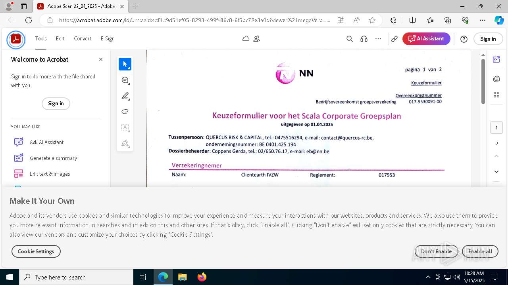Open Edge collections icon
508x285 pixels.
point(448,20)
